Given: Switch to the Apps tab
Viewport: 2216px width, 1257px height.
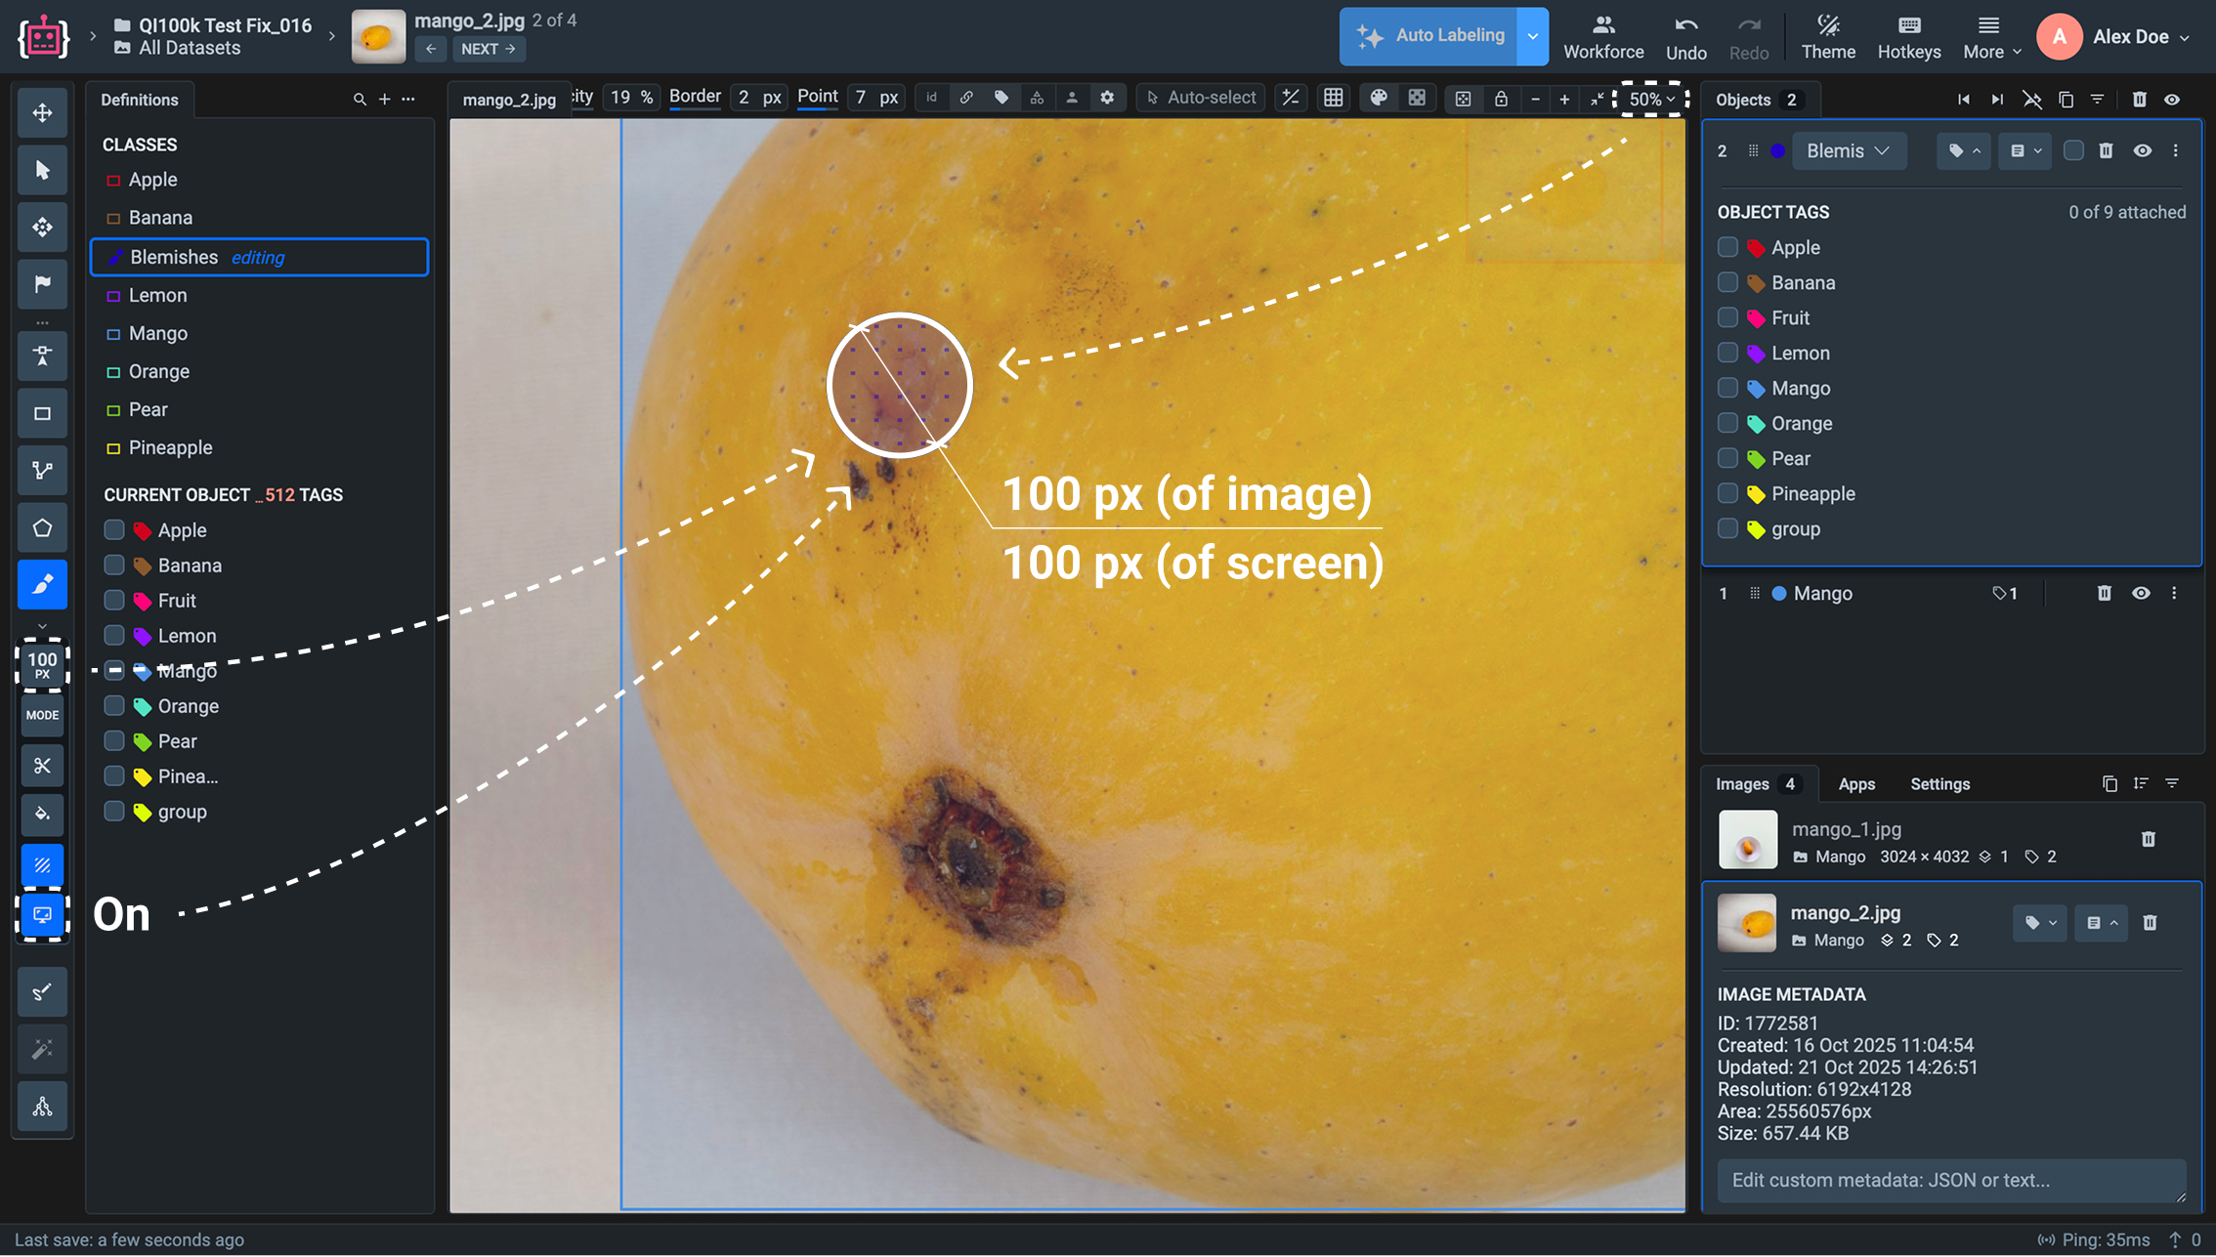Looking at the screenshot, I should coord(1855,783).
